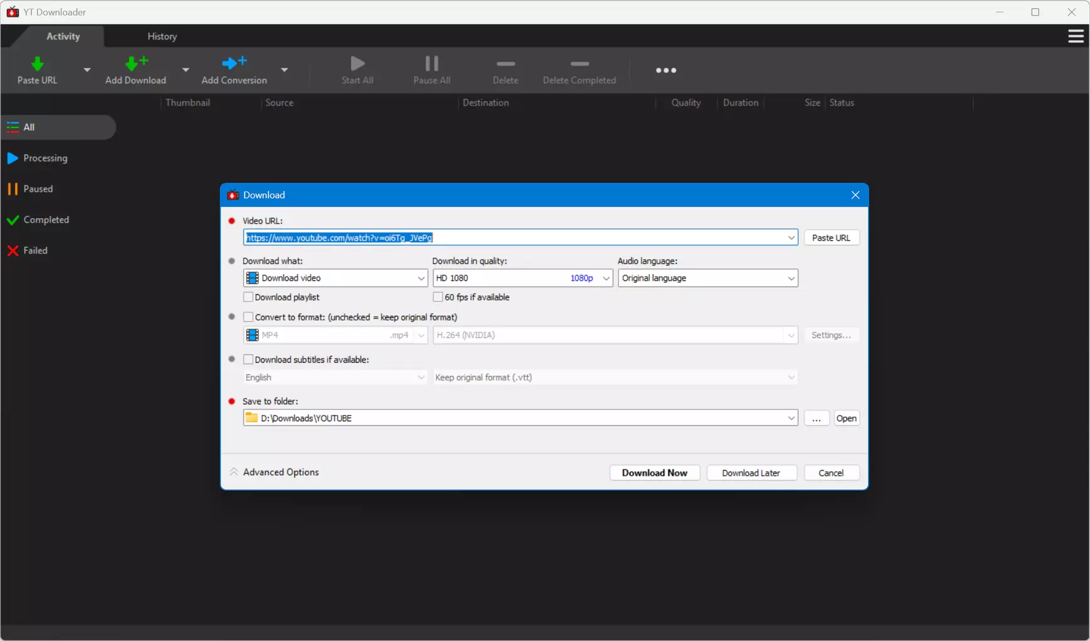1090x641 pixels.
Task: Close the Download dialog with X
Action: 855,195
